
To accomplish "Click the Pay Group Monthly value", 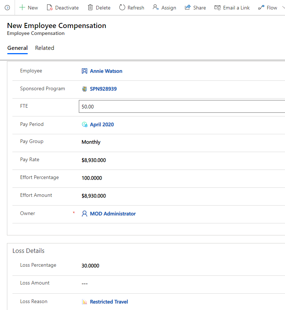I will tap(91, 142).
